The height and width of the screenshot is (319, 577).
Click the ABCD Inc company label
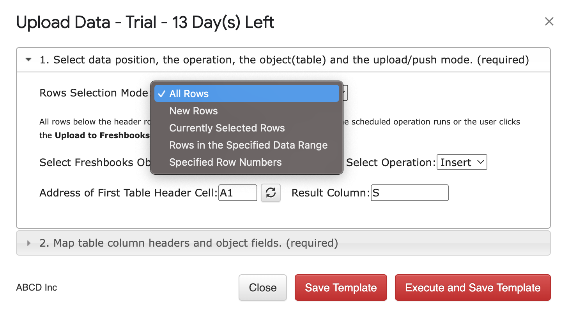(x=37, y=287)
